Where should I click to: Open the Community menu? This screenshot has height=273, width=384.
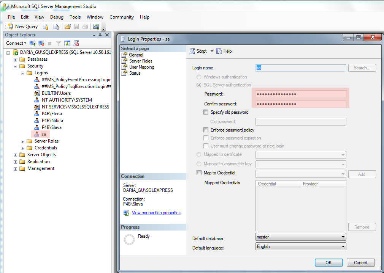121,17
